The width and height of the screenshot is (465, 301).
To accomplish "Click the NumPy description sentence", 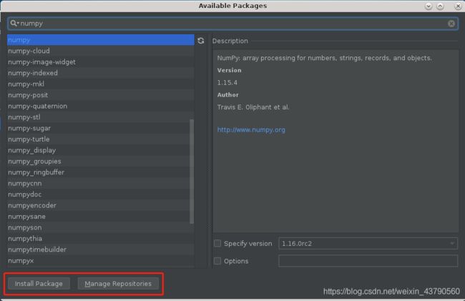I will 325,58.
